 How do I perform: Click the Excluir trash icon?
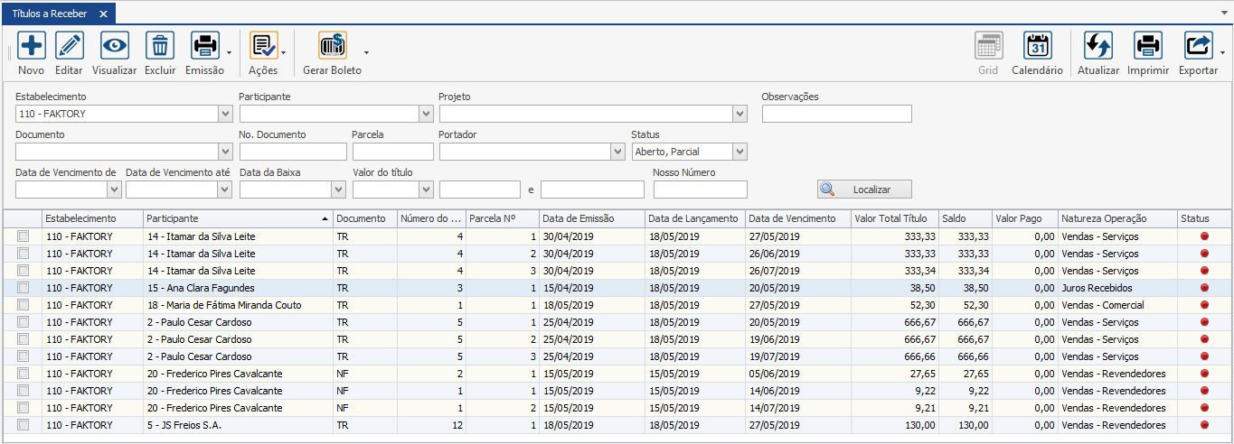(x=160, y=46)
